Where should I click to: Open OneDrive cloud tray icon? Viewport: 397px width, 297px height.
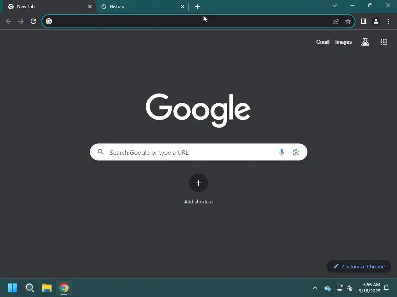point(327,288)
